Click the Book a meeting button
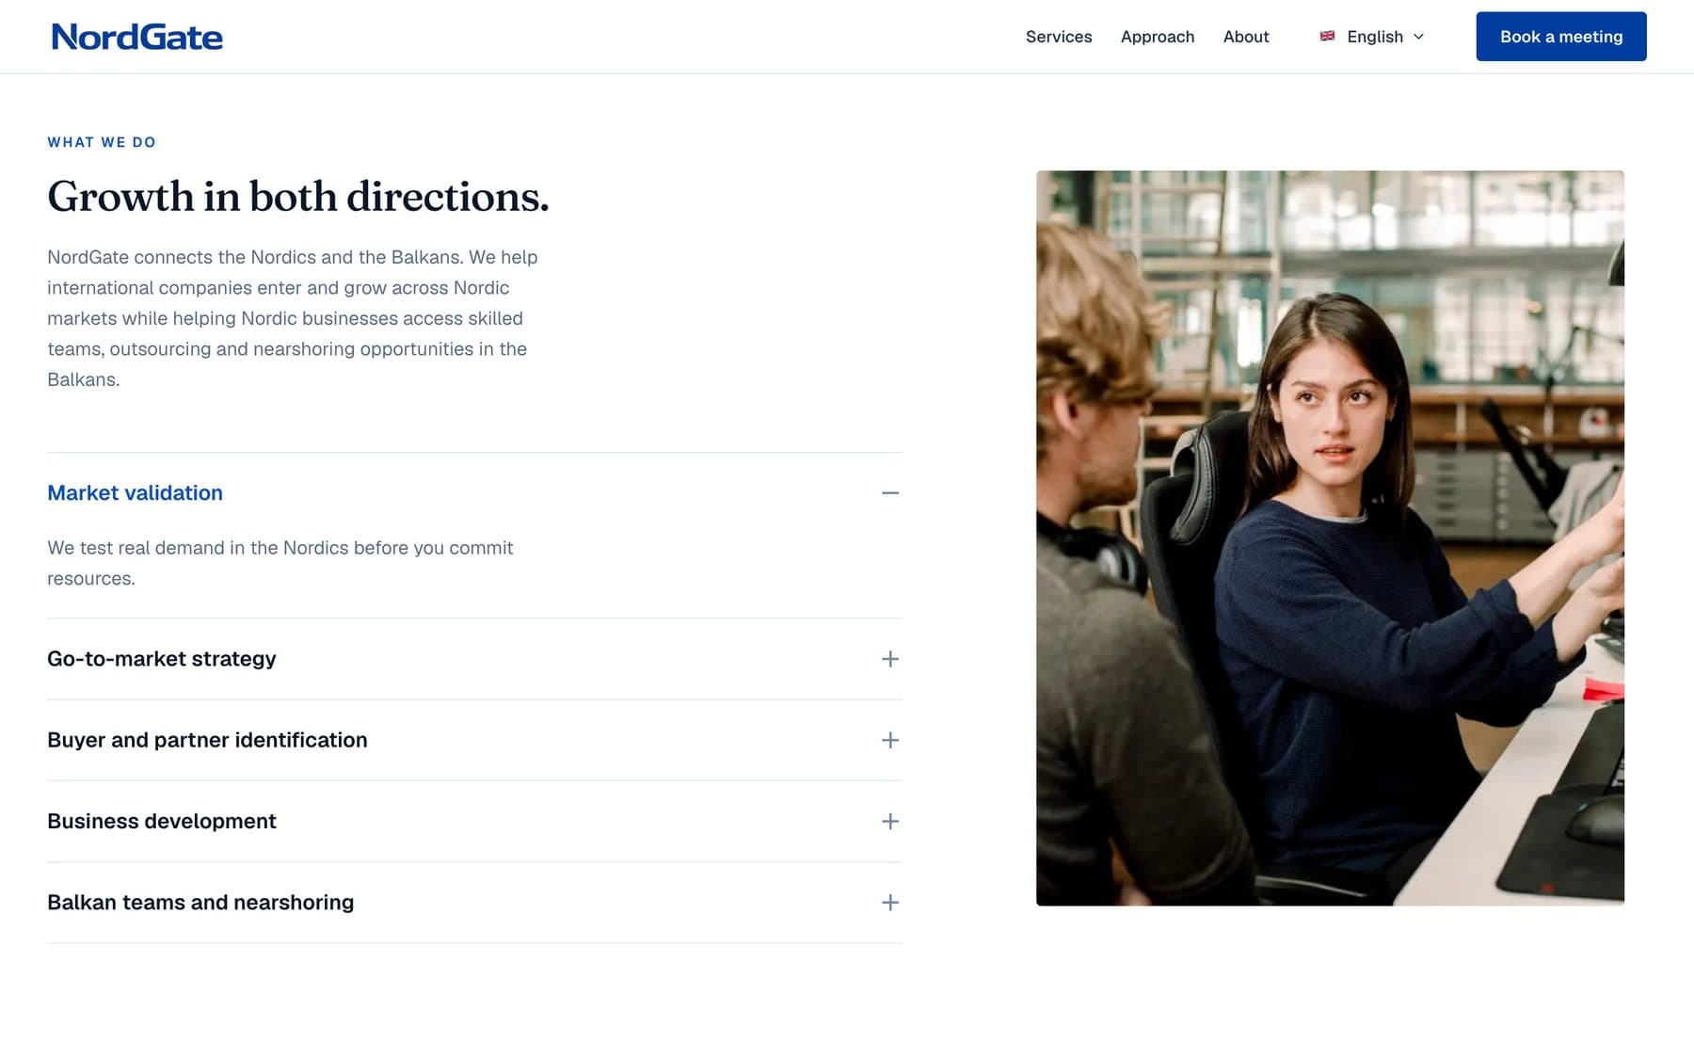Viewport: 1694px width, 1059px height. pyautogui.click(x=1561, y=37)
